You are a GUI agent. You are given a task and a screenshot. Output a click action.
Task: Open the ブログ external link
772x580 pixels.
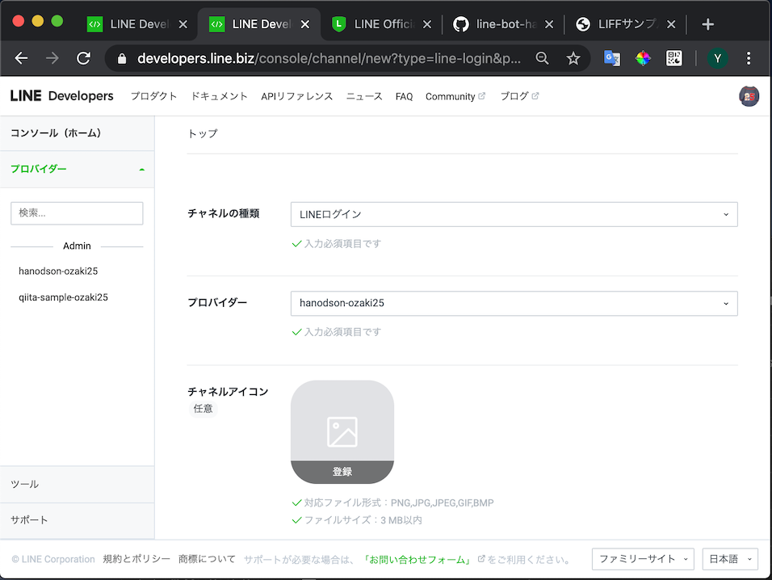click(519, 96)
